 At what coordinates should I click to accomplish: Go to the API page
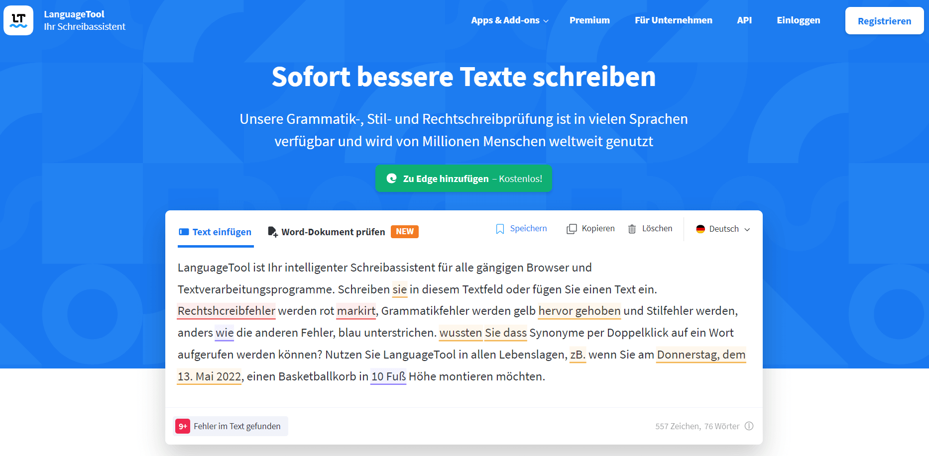[x=744, y=20]
